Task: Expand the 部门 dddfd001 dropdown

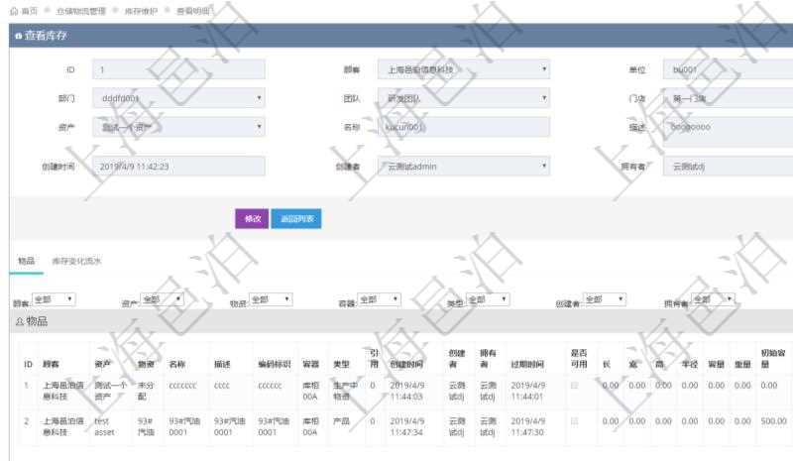Action: 178,99
